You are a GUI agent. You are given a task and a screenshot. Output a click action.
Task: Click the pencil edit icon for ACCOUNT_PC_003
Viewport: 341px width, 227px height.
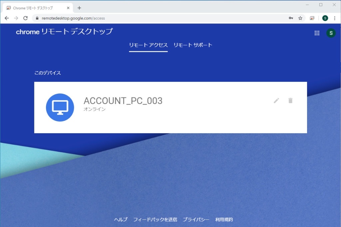(x=276, y=100)
